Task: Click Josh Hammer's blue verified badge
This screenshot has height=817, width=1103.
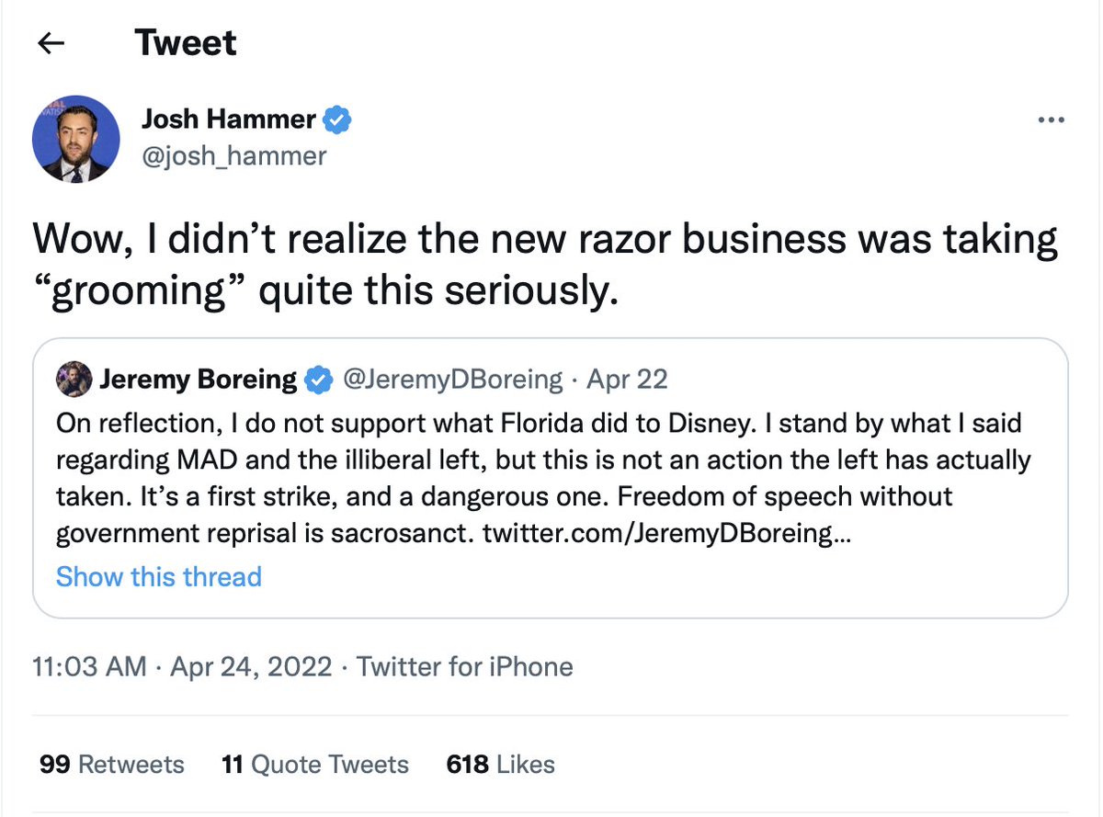Action: pos(337,119)
